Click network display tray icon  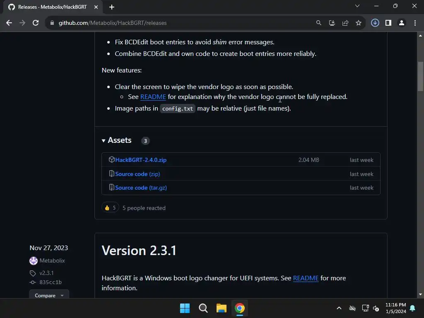click(365, 308)
